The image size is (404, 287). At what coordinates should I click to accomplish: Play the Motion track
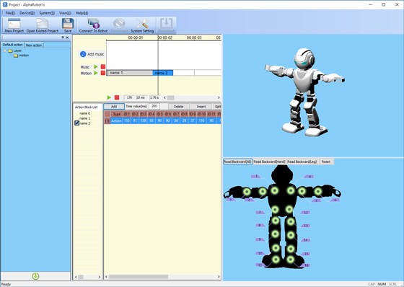[x=96, y=73]
